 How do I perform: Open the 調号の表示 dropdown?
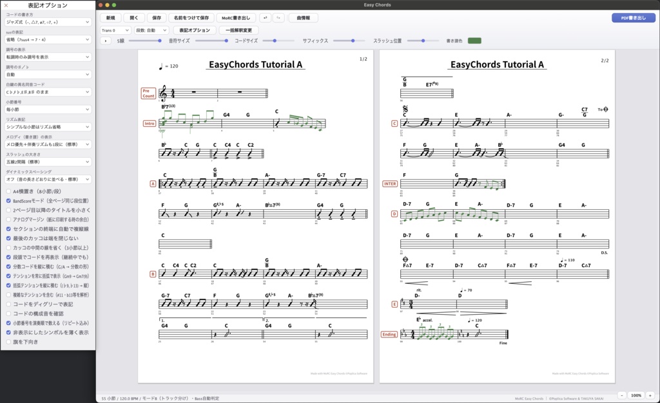click(x=48, y=57)
